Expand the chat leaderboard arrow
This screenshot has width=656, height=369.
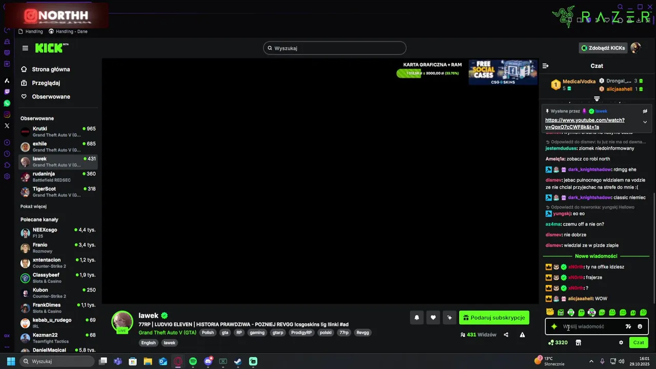(597, 98)
